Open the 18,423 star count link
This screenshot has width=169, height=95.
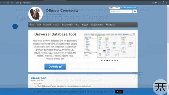[117, 8]
